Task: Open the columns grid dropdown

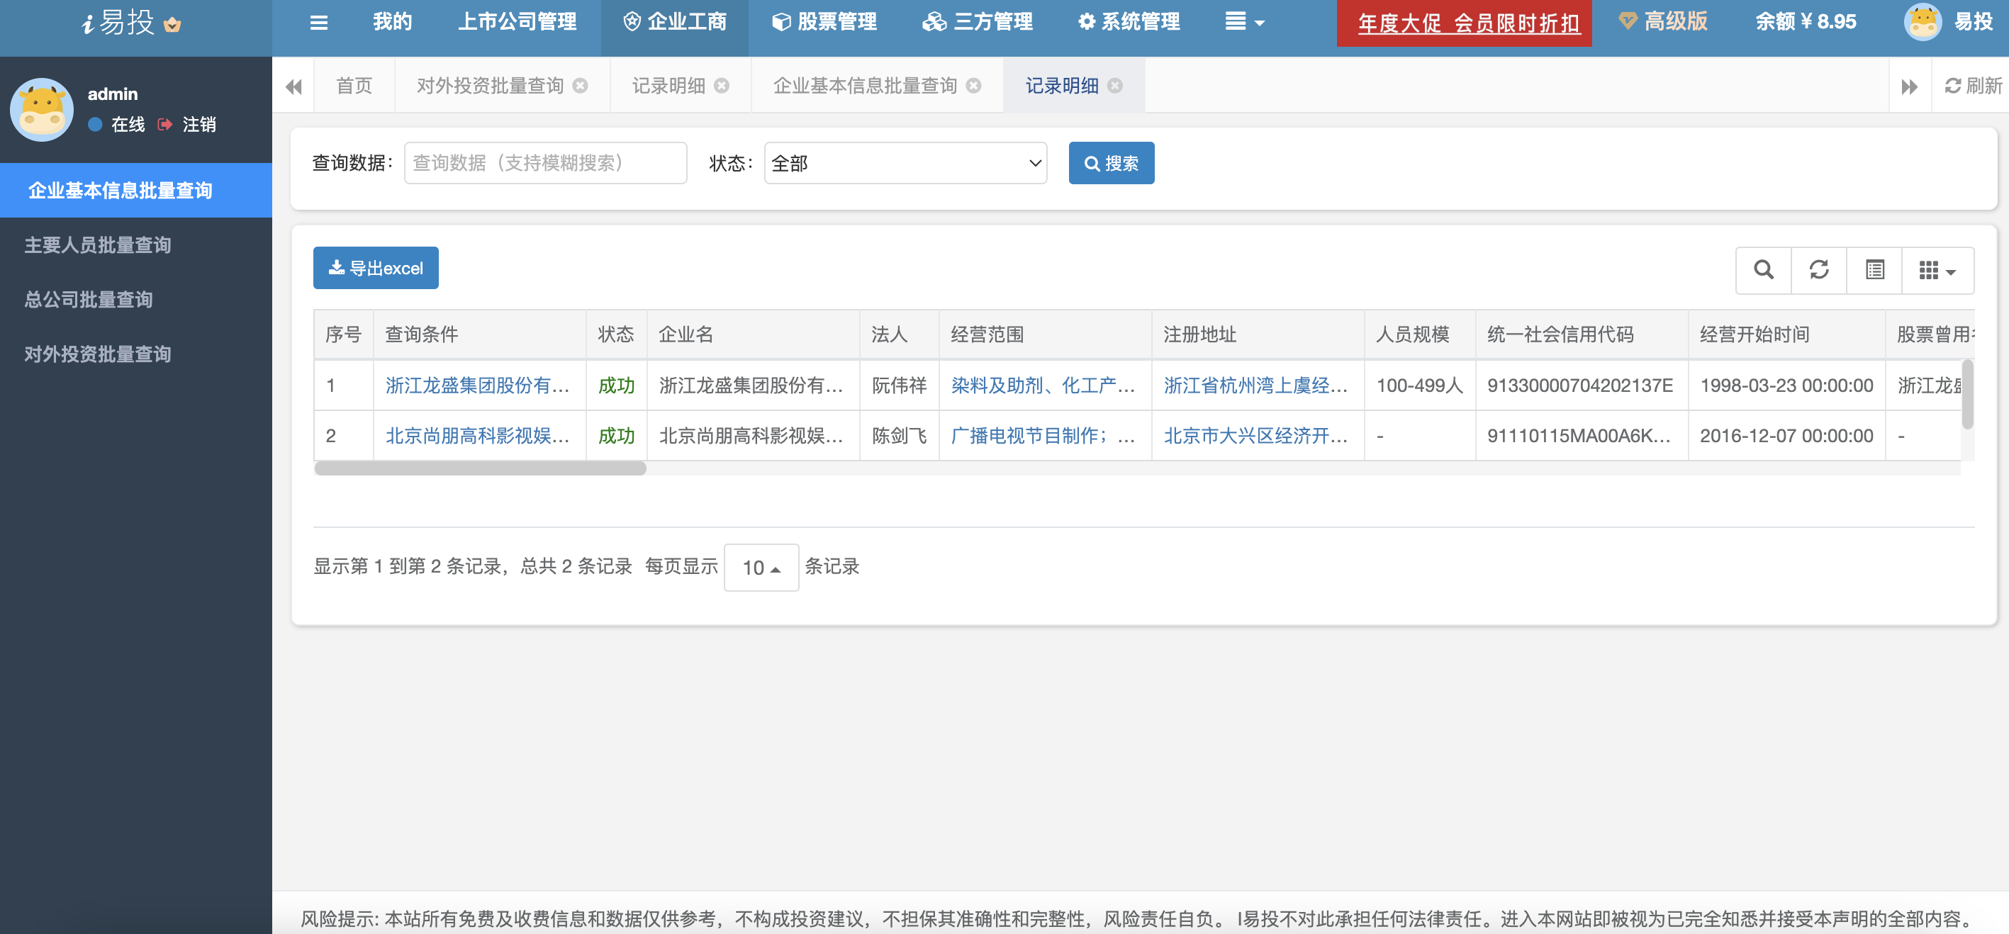Action: click(x=1937, y=270)
